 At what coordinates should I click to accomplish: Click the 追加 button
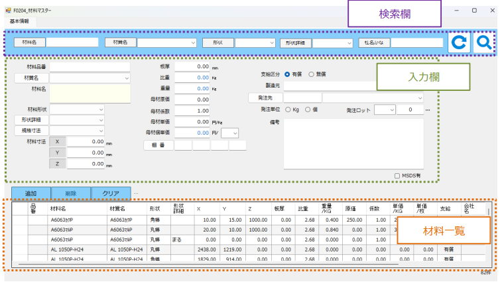tap(31, 193)
